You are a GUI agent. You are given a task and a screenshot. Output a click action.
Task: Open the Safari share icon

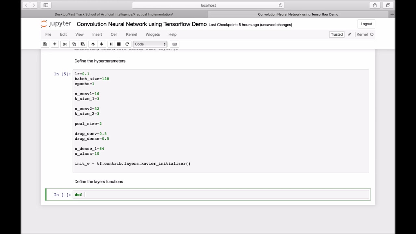point(375,5)
